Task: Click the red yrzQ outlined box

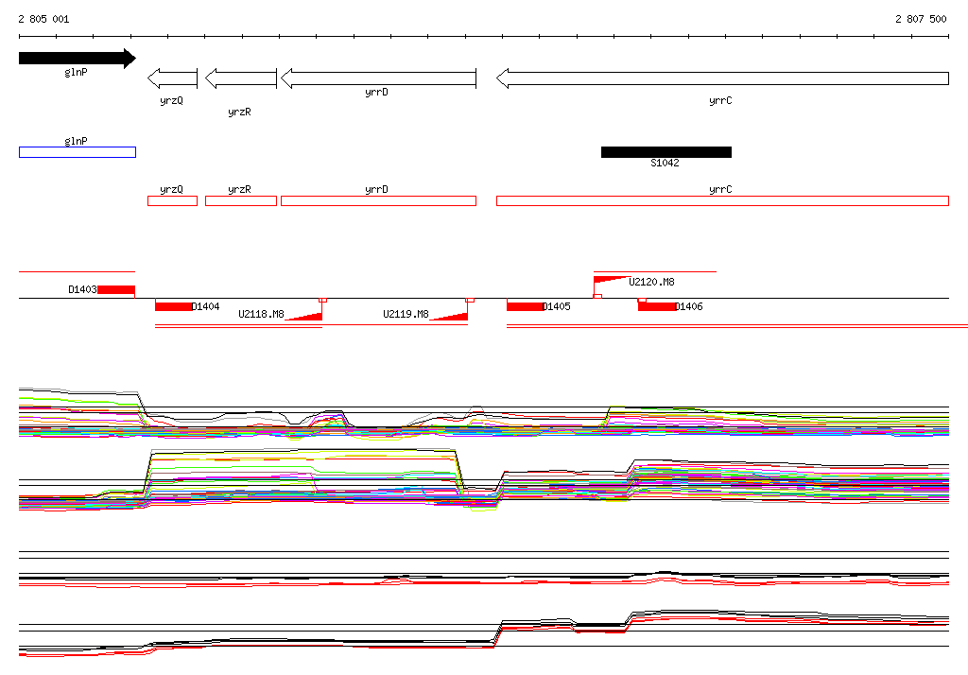Action: point(172,200)
